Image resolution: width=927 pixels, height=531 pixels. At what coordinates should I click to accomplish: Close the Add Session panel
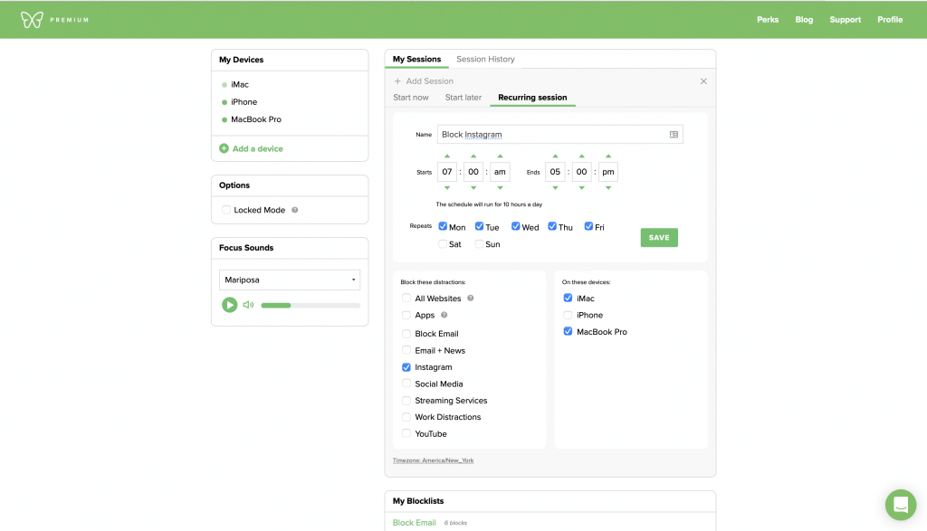coord(703,81)
